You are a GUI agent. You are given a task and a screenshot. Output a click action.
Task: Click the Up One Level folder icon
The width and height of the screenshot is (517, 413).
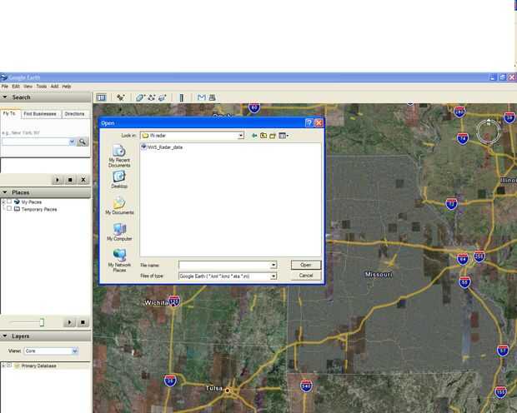point(264,136)
